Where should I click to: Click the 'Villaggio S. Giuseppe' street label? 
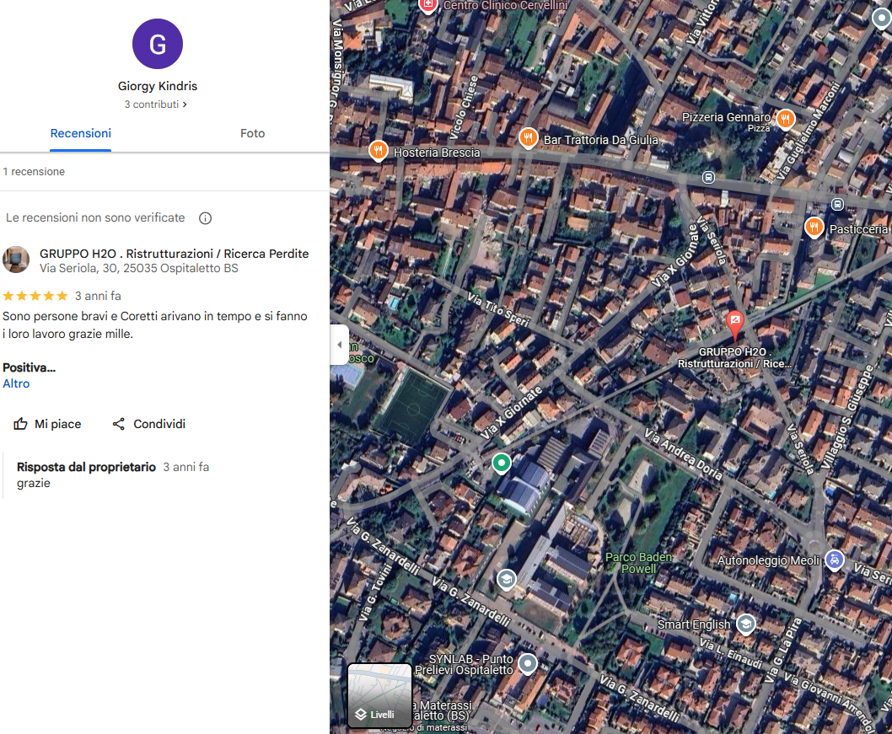coord(846,418)
